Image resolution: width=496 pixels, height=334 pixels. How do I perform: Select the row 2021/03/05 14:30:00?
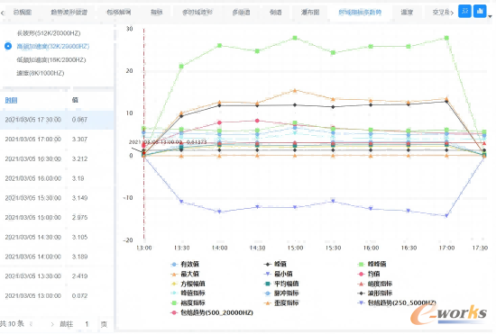click(57, 237)
